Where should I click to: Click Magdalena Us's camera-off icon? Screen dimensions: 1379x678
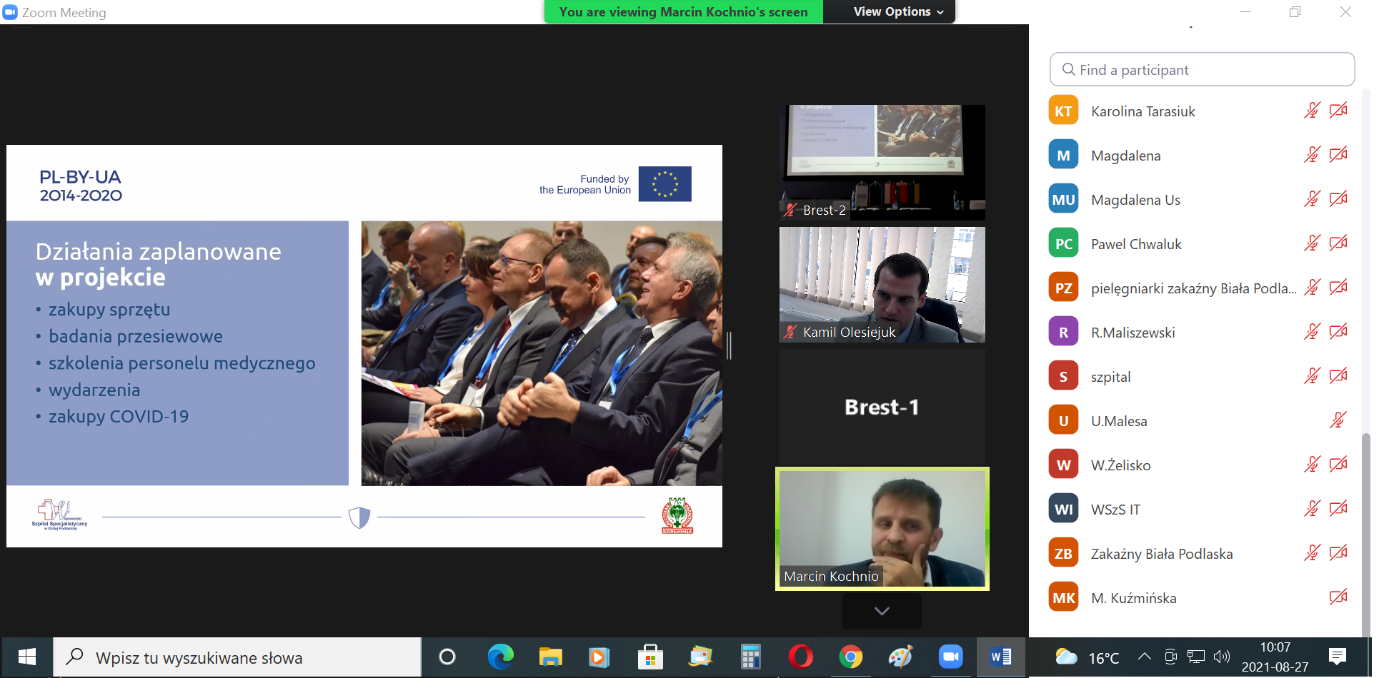[1338, 199]
